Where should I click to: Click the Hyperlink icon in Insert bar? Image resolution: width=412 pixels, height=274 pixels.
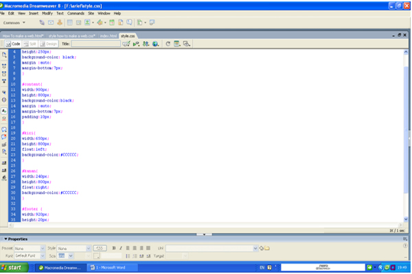pos(41,22)
